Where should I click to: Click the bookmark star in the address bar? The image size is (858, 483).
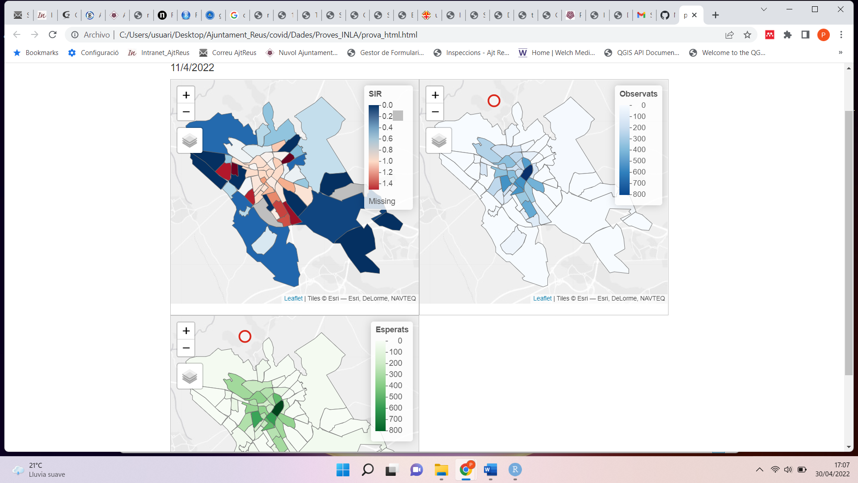(x=748, y=34)
